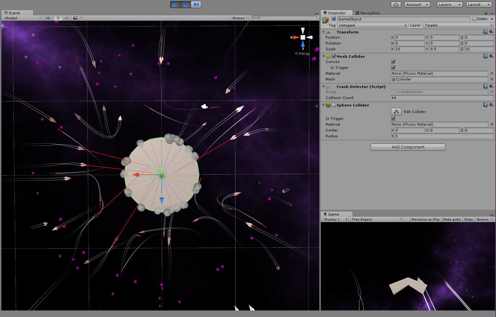Enable the Sphere Collider component checkbox
This screenshot has width=496, height=317.
pos(333,105)
